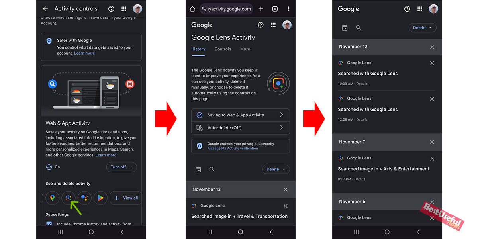This screenshot has width=478, height=239.
Task: Open Google Play activity icon
Action: [100, 198]
